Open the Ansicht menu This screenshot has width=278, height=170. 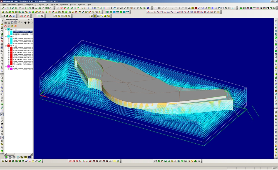coord(21,4)
